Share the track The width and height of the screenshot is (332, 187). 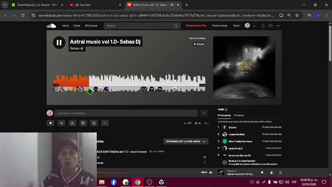[x=72, y=123]
